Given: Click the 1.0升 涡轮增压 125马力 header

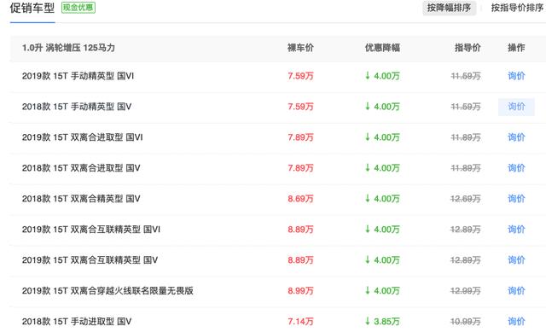Looking at the screenshot, I should pyautogui.click(x=68, y=48).
